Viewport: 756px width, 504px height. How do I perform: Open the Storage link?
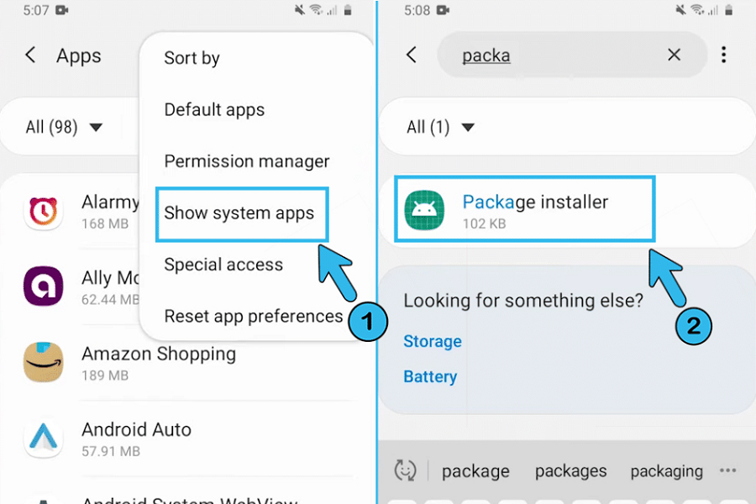433,341
